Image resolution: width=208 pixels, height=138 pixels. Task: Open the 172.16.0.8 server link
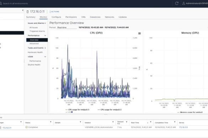(183, 127)
